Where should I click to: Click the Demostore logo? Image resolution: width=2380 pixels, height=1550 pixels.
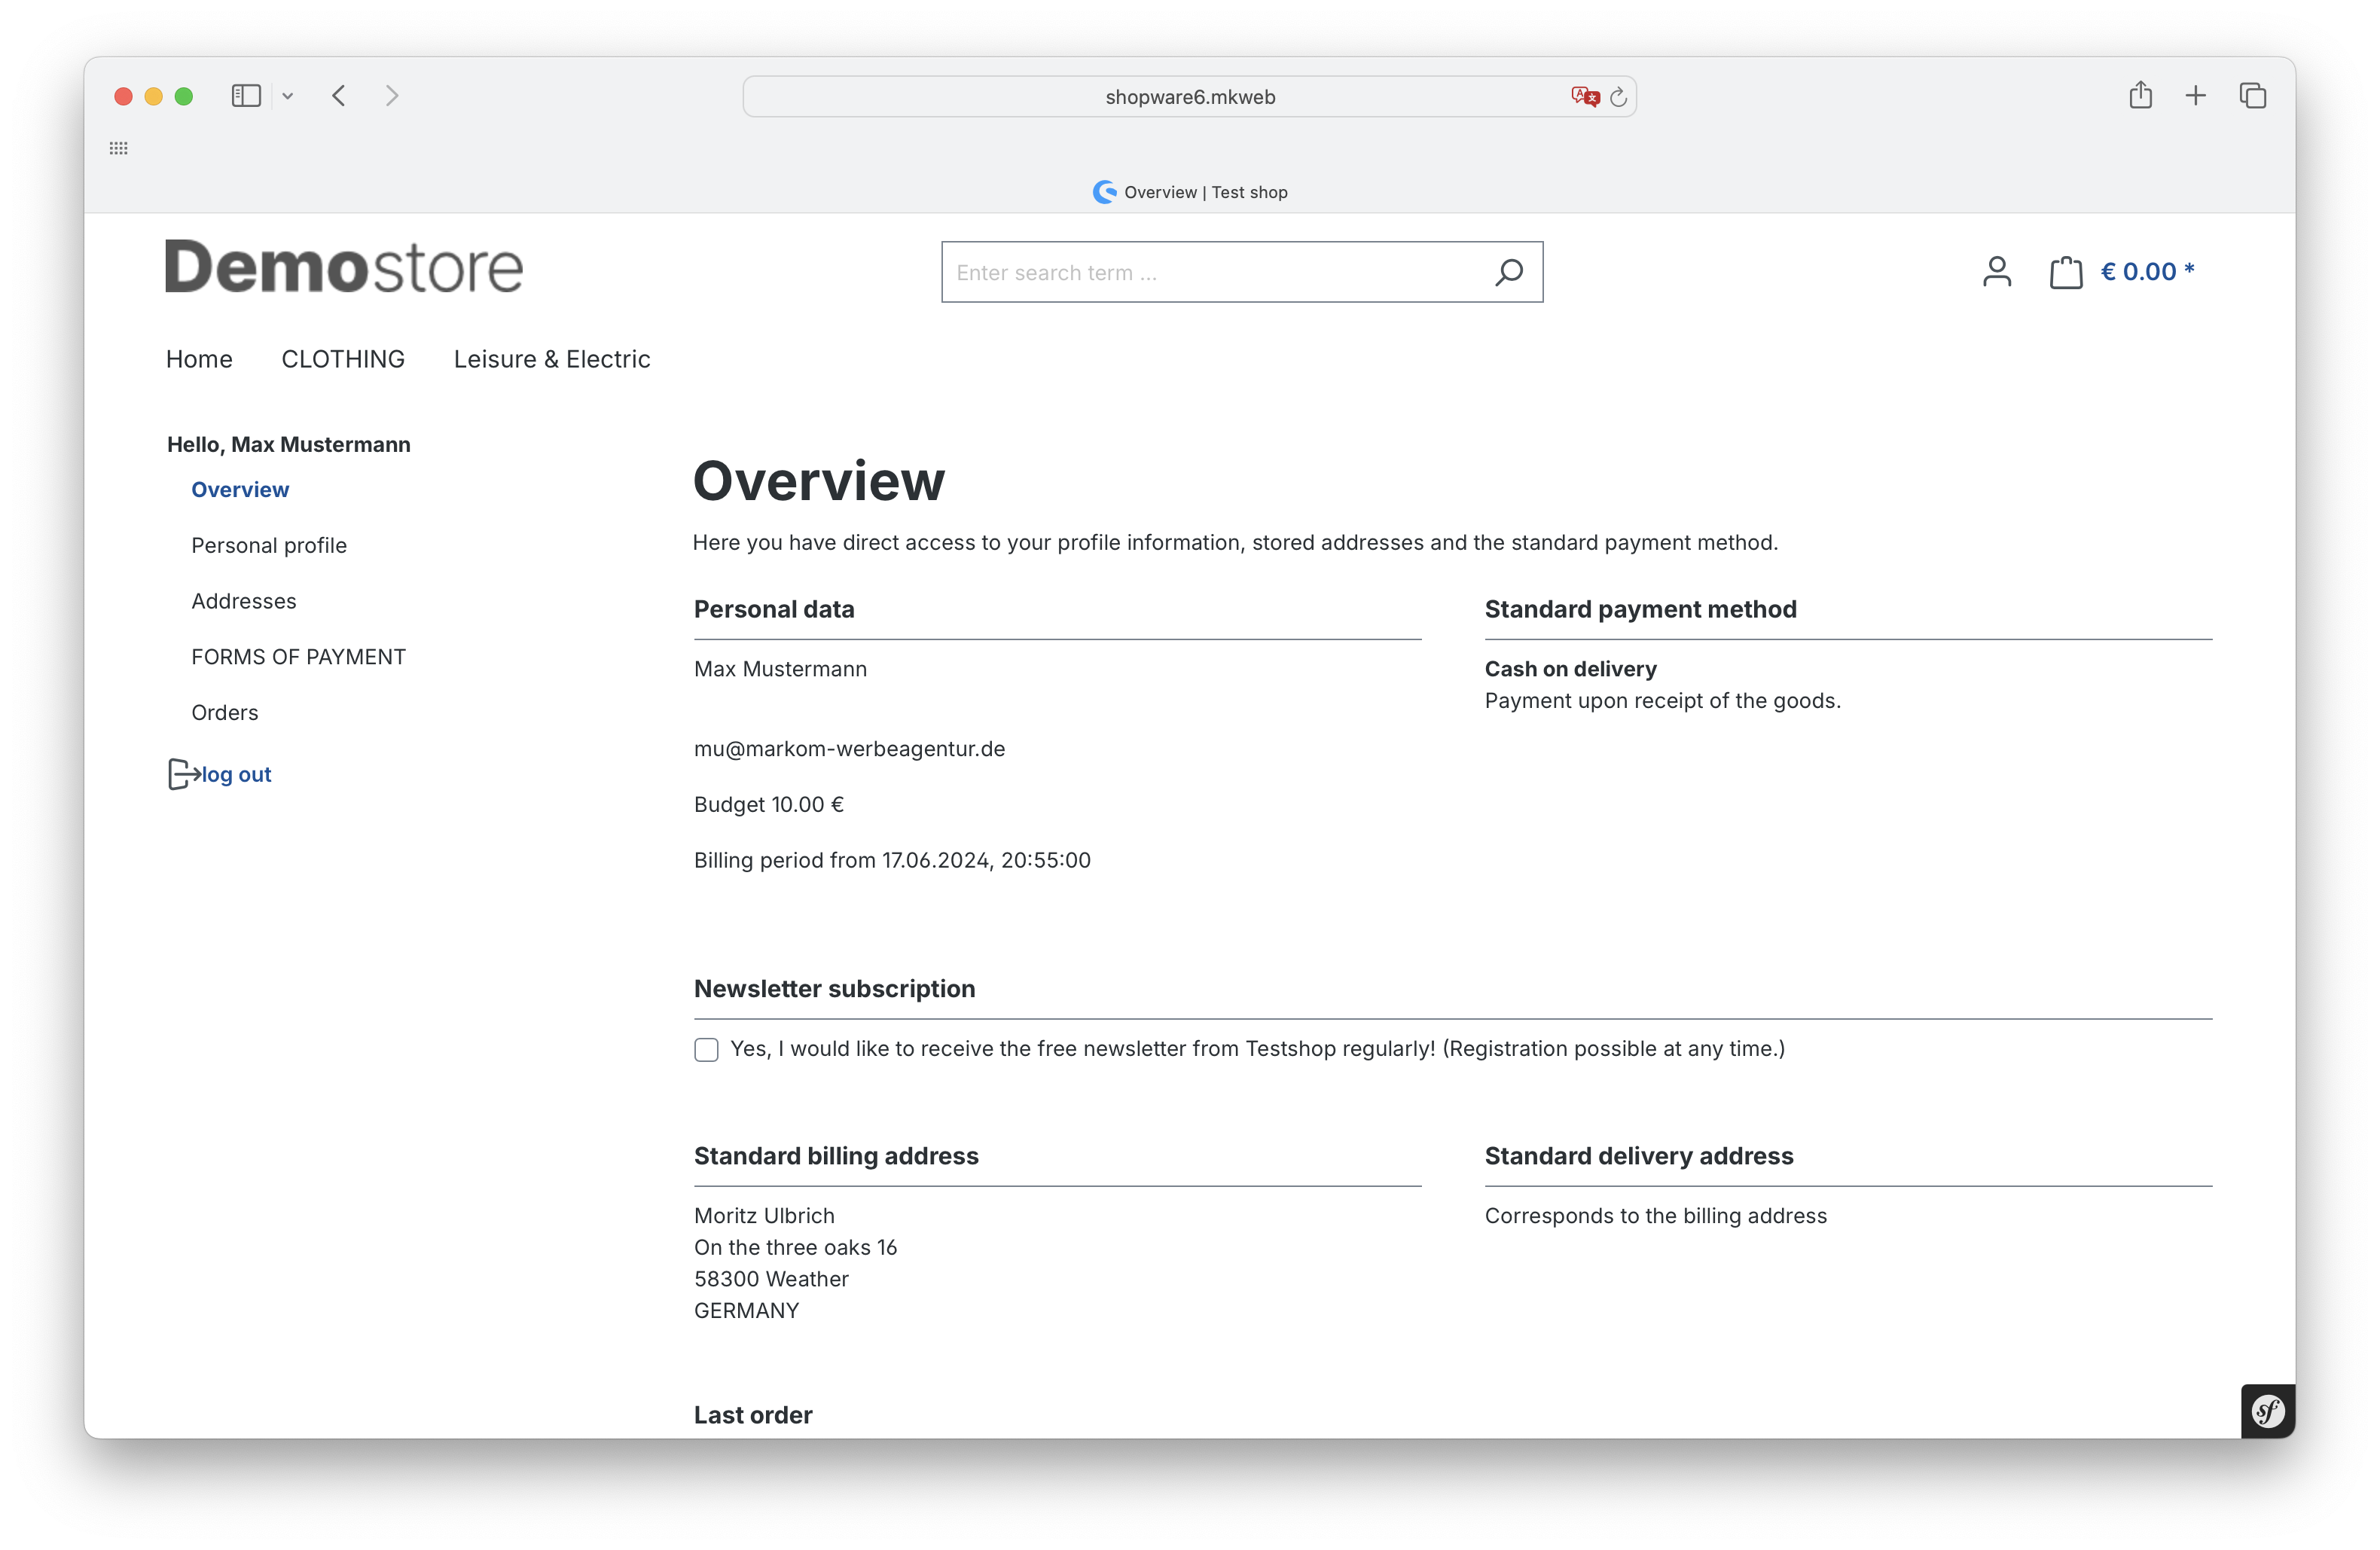344,267
